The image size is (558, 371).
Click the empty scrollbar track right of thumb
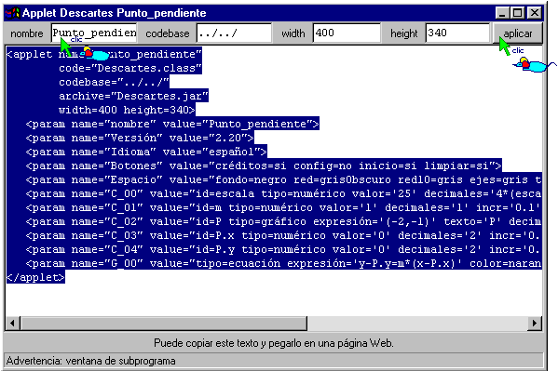pos(417,323)
